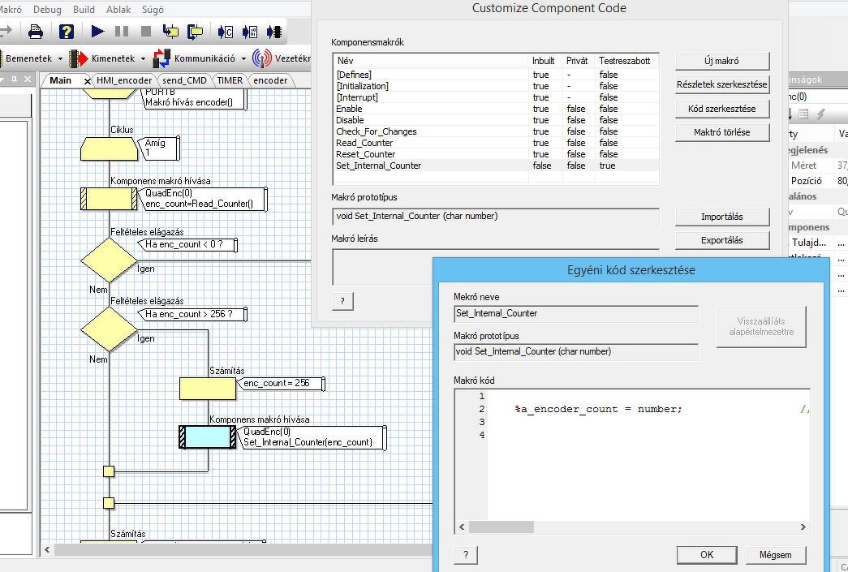Open the Bemenetek dropdown arrow

[x=60, y=58]
